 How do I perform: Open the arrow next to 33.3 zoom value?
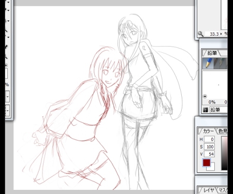tap(221, 34)
